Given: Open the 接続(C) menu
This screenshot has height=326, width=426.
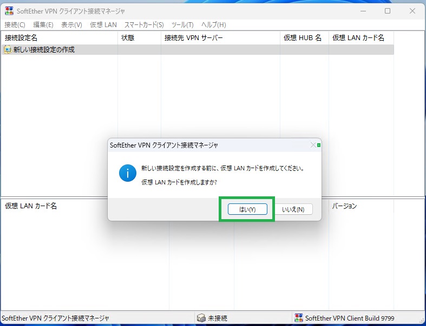Looking at the screenshot, I should point(15,25).
